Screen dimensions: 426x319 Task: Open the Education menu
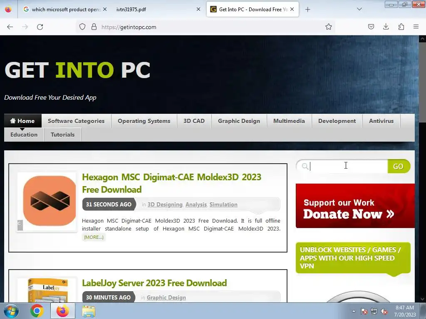[24, 135]
